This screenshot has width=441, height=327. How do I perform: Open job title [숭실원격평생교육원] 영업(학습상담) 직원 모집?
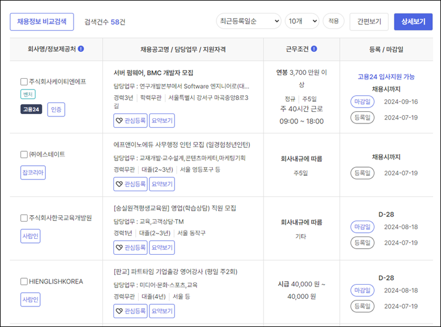point(175,209)
